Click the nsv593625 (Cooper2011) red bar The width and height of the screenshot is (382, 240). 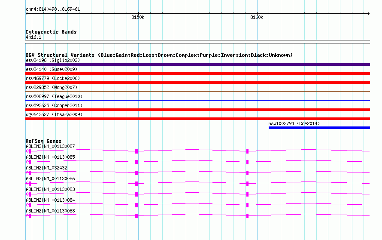[197, 110]
